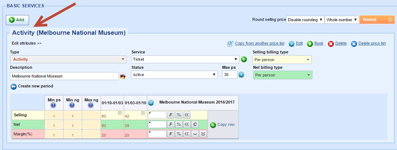Click the orange Round button
This screenshot has width=397, height=150.
(377, 20)
